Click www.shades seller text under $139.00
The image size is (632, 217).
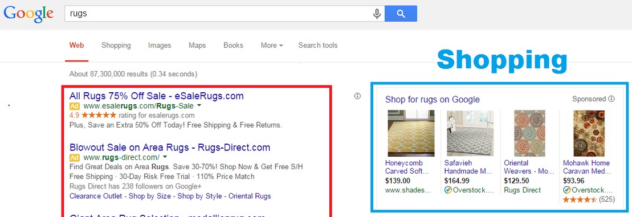408,190
